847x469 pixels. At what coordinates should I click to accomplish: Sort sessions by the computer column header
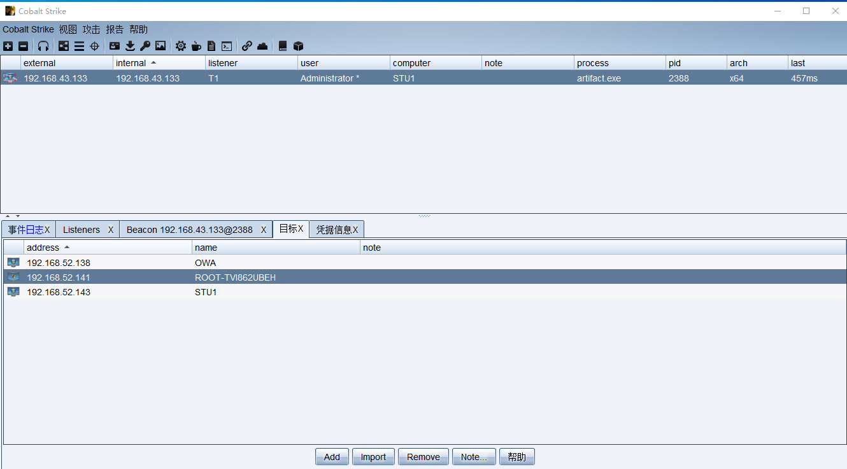click(x=436, y=63)
